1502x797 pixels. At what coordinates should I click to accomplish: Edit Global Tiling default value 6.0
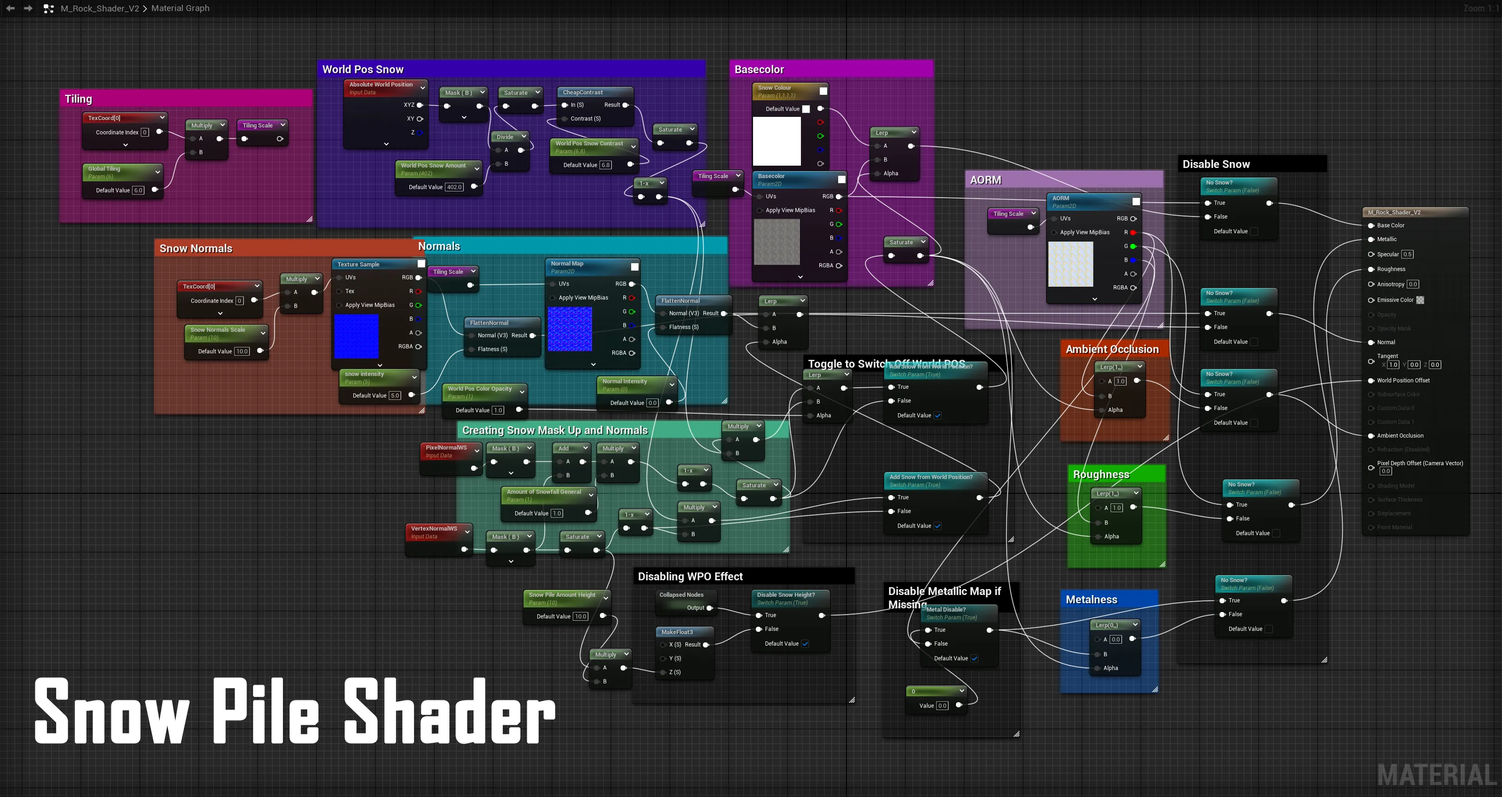coord(138,190)
